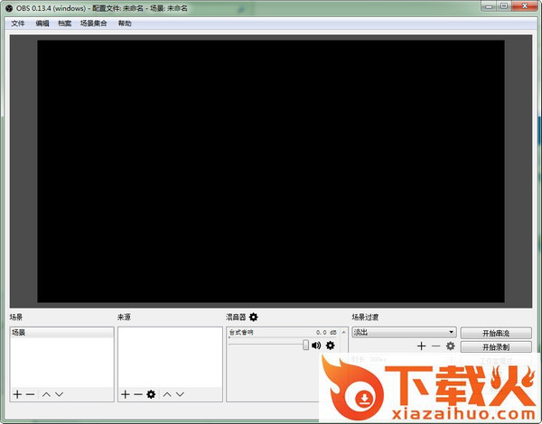Remove source with minus icon
This screenshot has height=424, width=542.
[x=138, y=394]
